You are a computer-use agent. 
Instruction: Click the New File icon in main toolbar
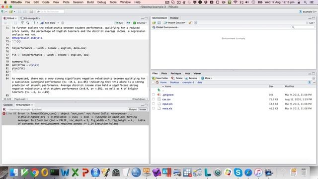(x=2, y=11)
